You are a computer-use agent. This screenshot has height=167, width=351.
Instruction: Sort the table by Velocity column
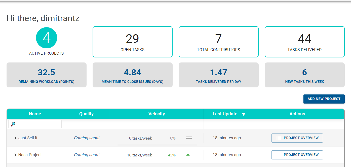click(157, 114)
